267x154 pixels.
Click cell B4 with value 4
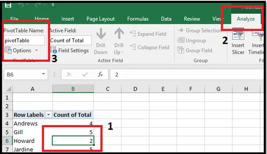pyautogui.click(x=73, y=124)
